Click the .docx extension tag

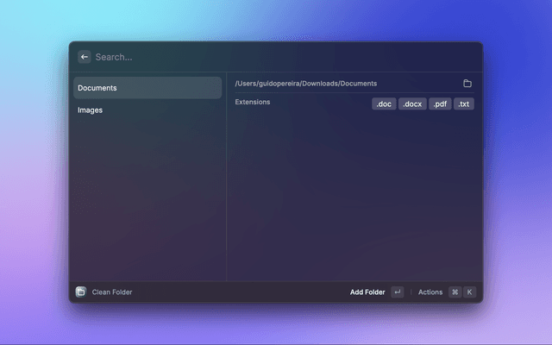(411, 104)
